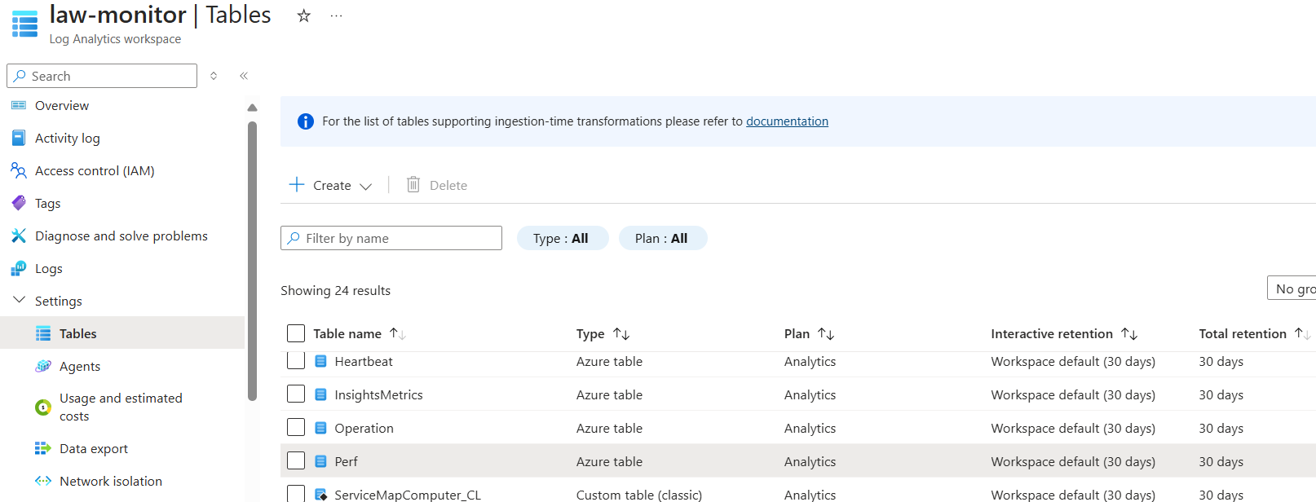Click the plus icon beside Create

pyautogui.click(x=297, y=184)
